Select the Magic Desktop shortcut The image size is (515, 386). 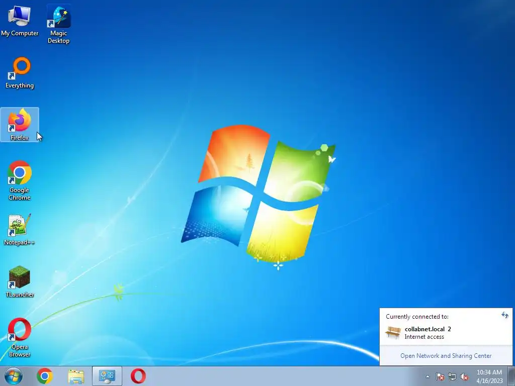coord(58,24)
